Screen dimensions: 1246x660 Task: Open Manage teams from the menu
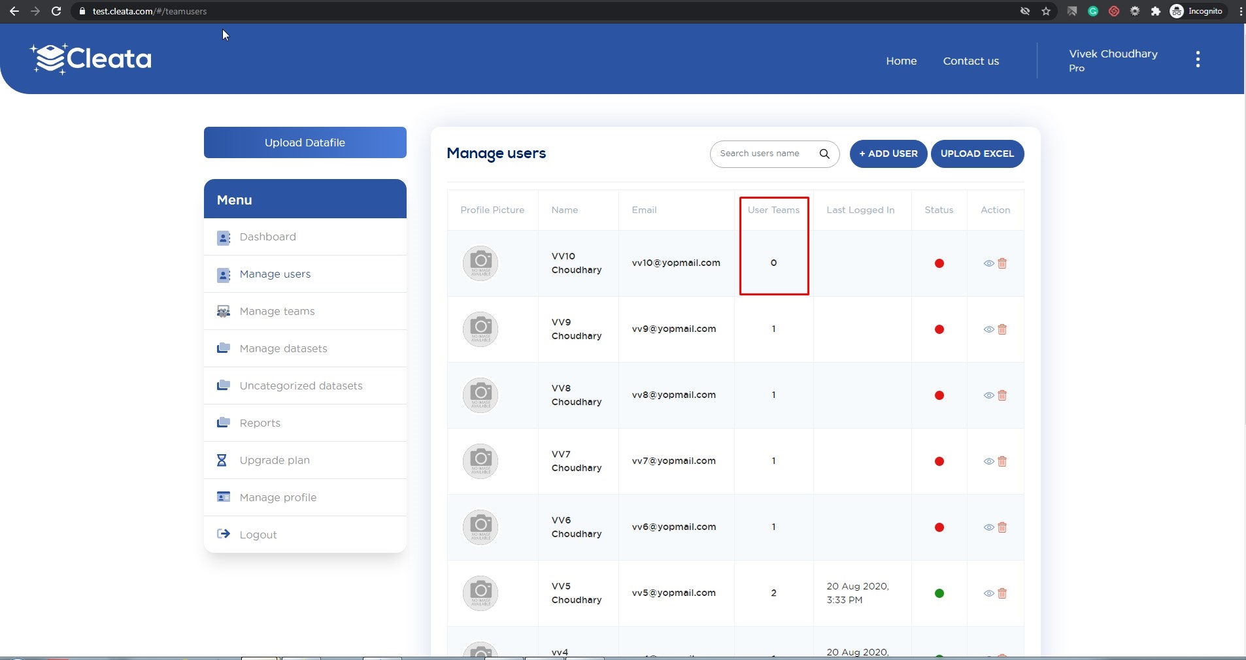pyautogui.click(x=277, y=311)
